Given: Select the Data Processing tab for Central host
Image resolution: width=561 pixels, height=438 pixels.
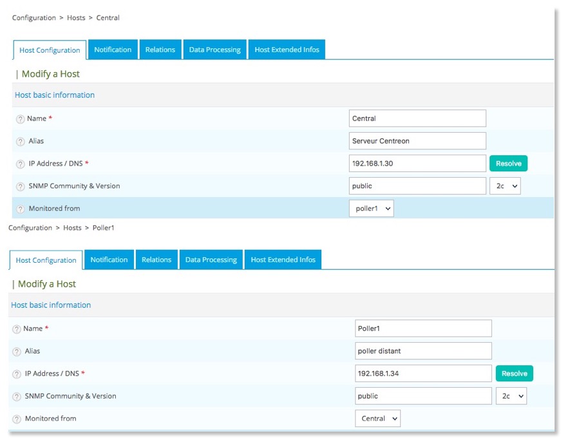Looking at the screenshot, I should [214, 50].
